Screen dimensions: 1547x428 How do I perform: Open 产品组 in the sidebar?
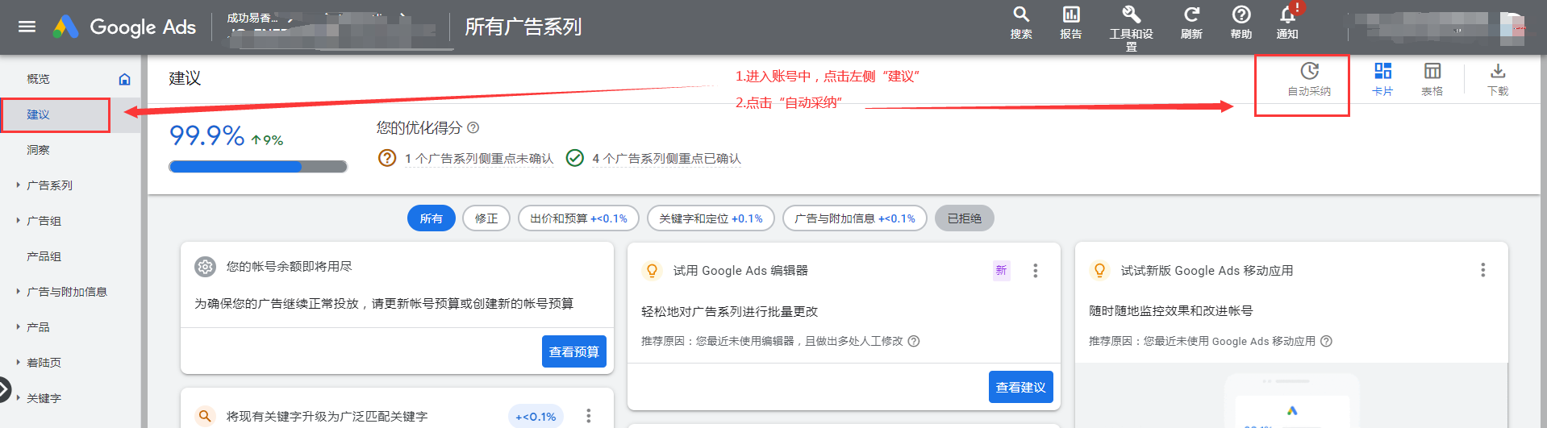[x=44, y=256]
